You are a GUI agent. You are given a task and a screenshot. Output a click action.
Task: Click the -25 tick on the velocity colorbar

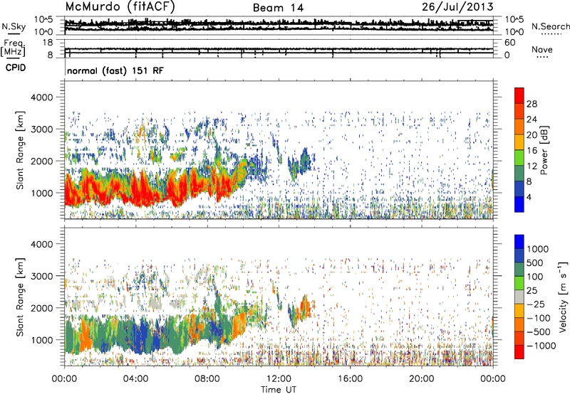(539, 304)
